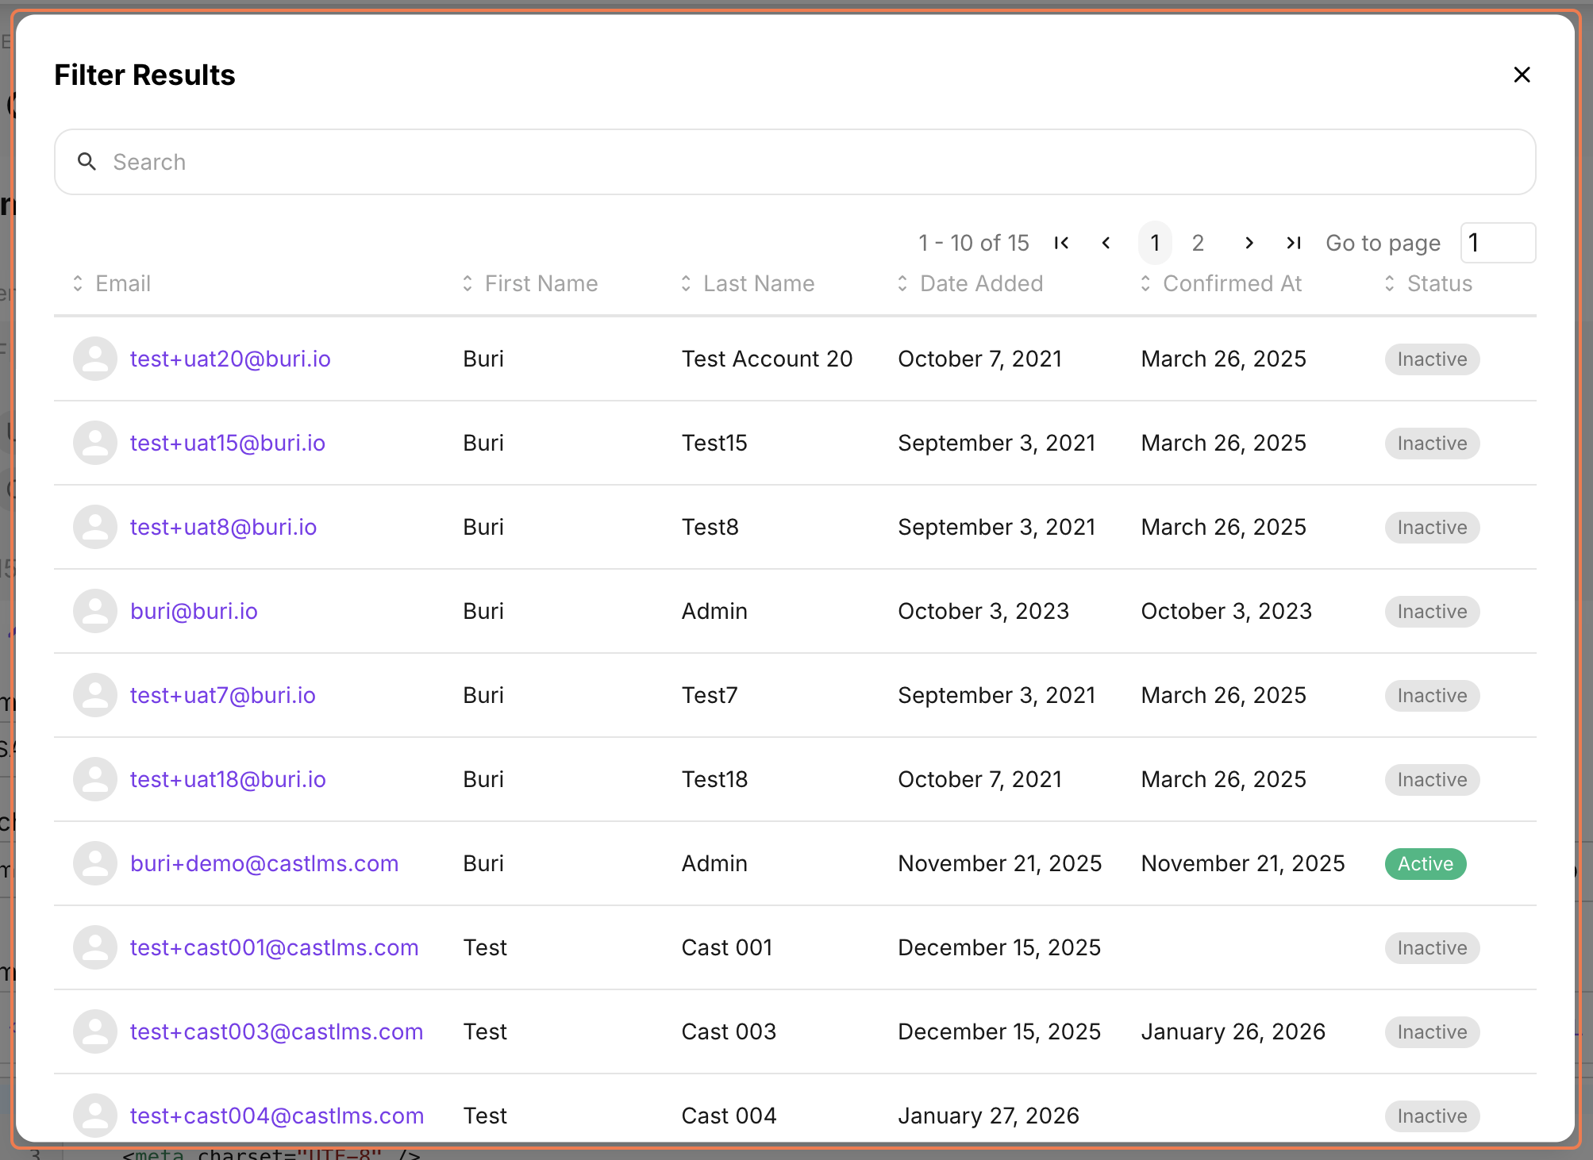Click Inactive badge for Cast 003 row

tap(1432, 1031)
